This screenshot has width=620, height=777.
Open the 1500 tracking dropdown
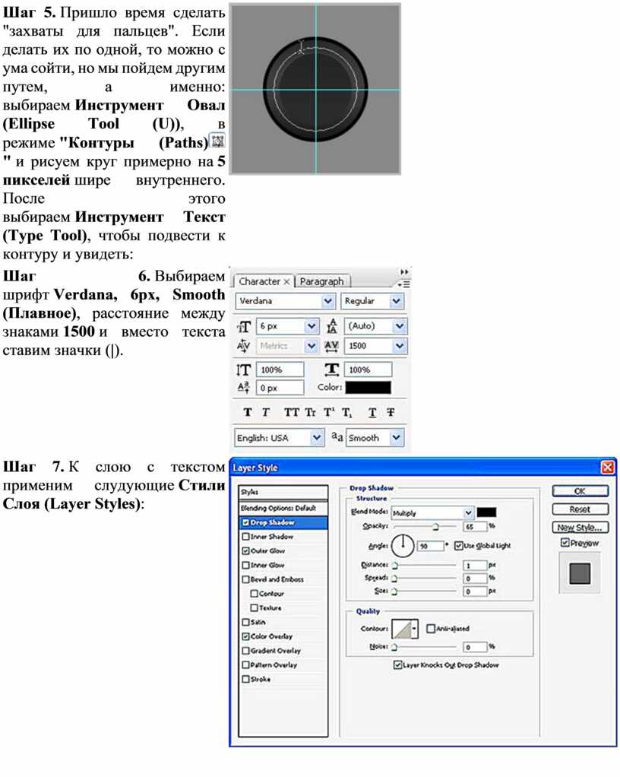point(399,346)
